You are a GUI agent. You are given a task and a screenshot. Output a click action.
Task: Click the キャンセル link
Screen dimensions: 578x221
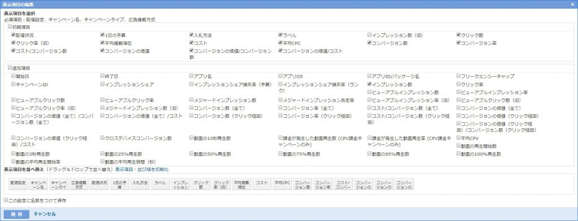45,214
